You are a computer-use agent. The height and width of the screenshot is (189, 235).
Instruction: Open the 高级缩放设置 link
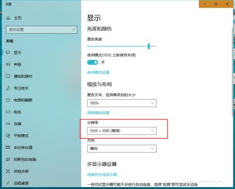pos(98,113)
